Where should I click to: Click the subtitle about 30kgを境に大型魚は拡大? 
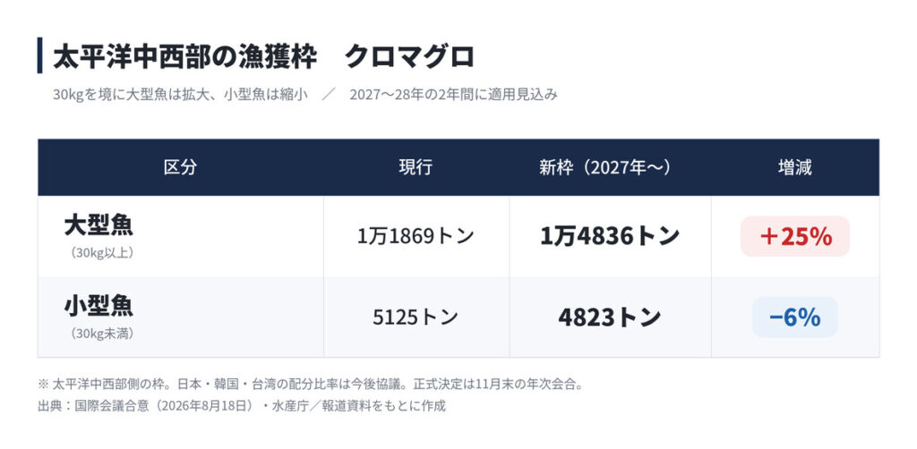(x=180, y=95)
